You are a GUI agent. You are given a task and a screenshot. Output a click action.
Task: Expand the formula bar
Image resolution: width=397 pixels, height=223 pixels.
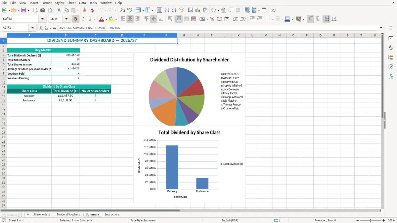381,28
